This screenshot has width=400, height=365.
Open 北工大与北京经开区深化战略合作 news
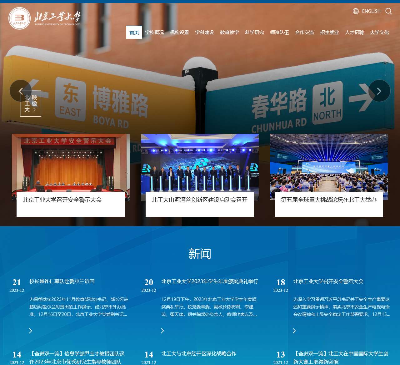[x=198, y=354]
